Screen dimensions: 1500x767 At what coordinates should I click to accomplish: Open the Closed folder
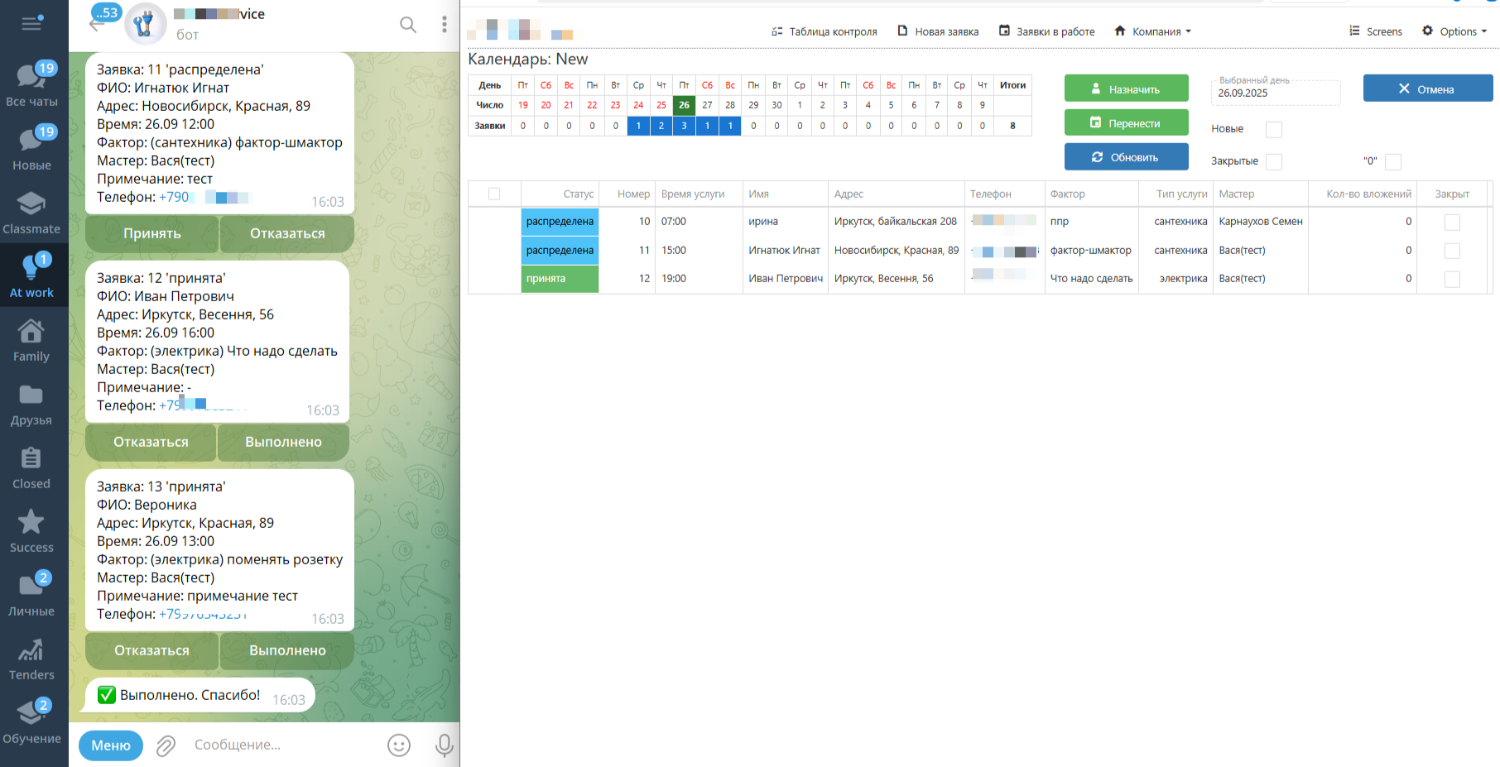31,467
